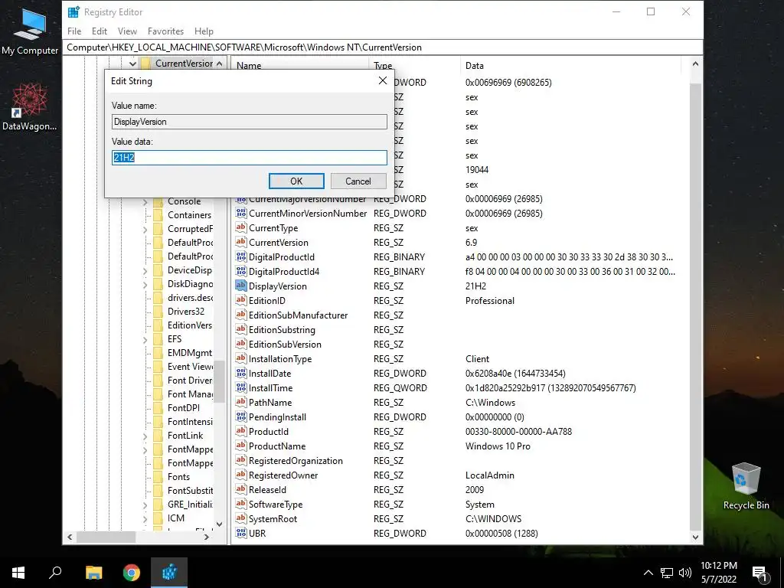Open the Recycle Bin desktop icon
The image size is (784, 588).
[x=746, y=486]
